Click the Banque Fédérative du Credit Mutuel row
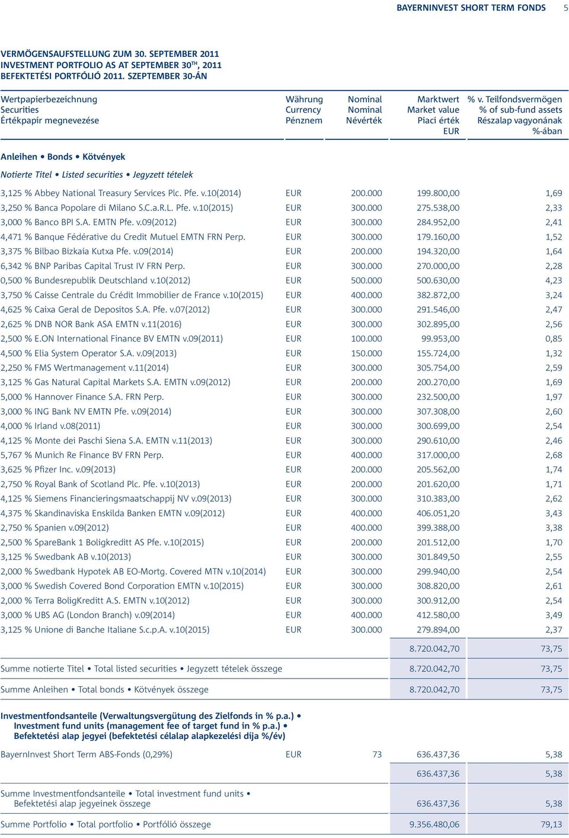 (282, 237)
